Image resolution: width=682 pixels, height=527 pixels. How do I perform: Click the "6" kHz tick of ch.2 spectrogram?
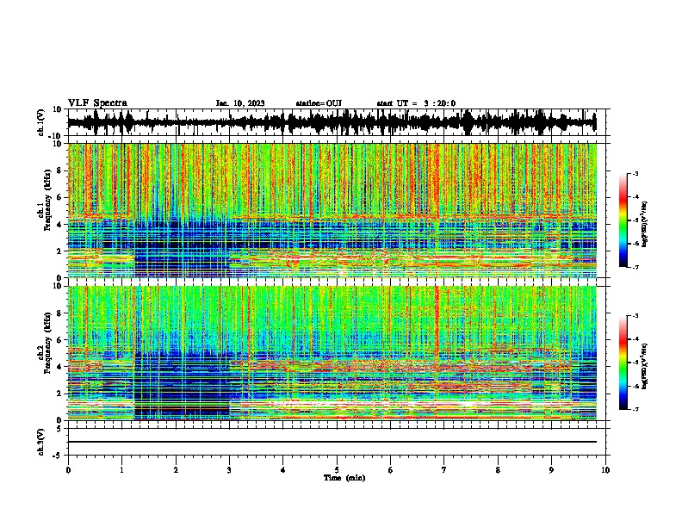60,339
